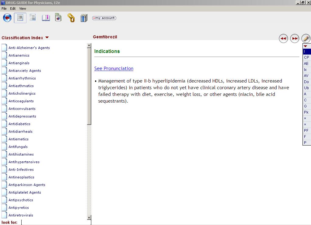Select the second list view toolbar icon
The image size is (311, 225).
(x=33, y=18)
